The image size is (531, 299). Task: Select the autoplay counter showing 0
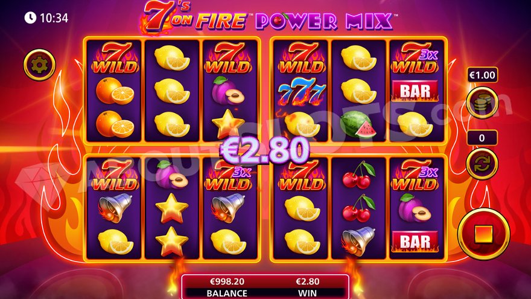pyautogui.click(x=482, y=138)
